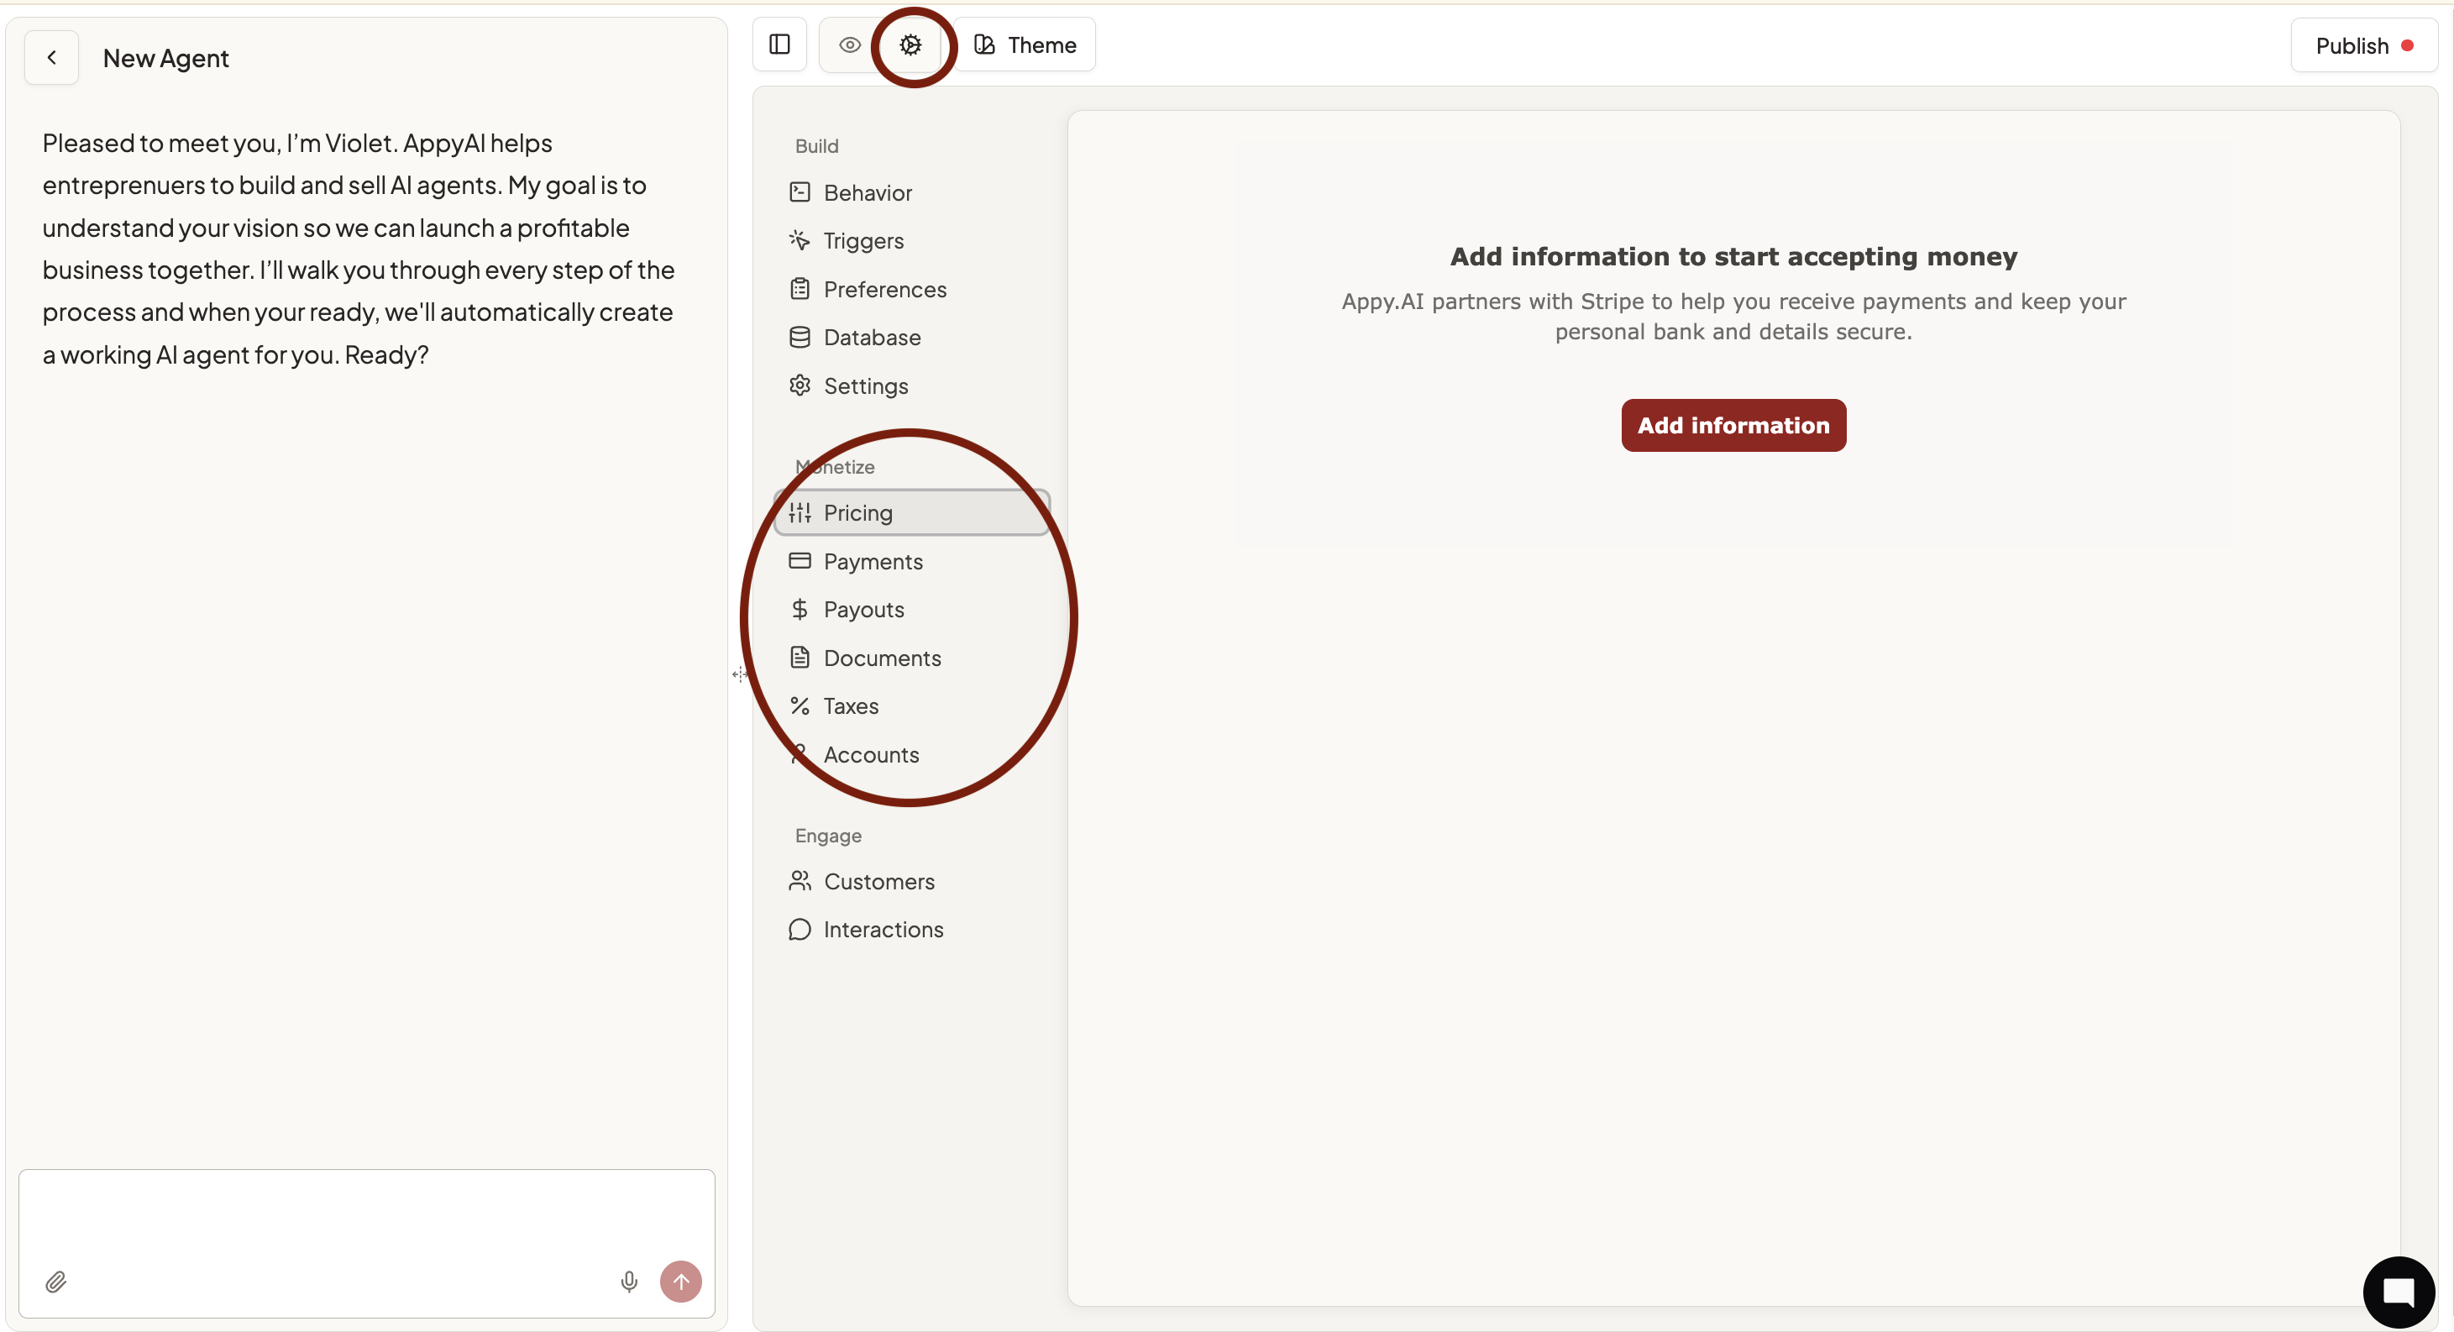Click the back arrow beside New Agent

pyautogui.click(x=51, y=58)
